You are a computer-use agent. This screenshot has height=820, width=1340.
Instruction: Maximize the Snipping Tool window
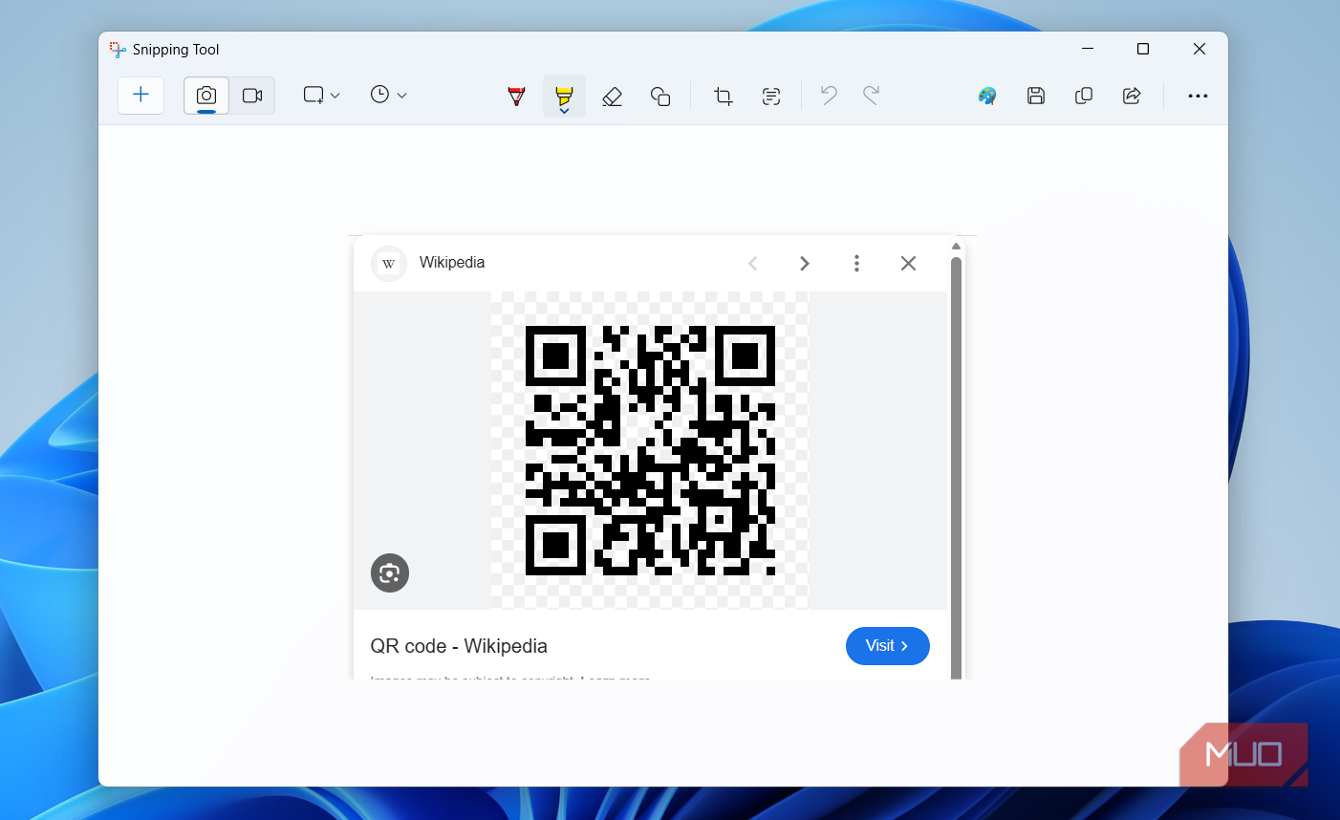pos(1143,49)
